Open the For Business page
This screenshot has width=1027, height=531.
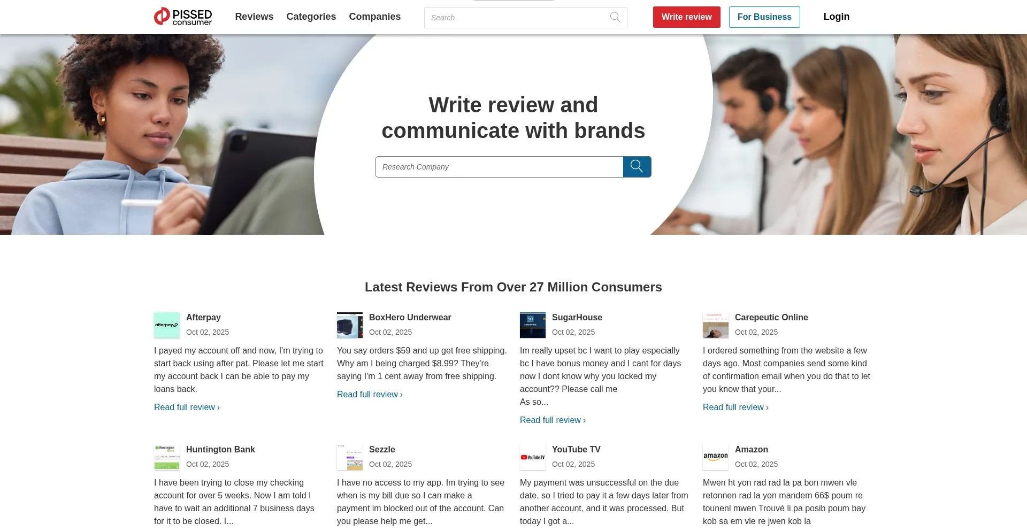pos(764,17)
